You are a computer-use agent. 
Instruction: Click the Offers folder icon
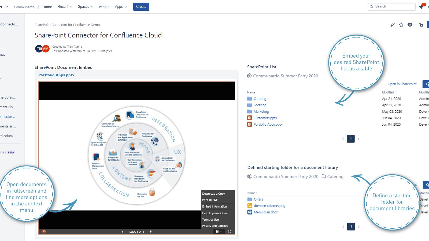click(250, 199)
